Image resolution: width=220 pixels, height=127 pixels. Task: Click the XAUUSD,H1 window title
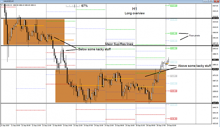(8, 1)
